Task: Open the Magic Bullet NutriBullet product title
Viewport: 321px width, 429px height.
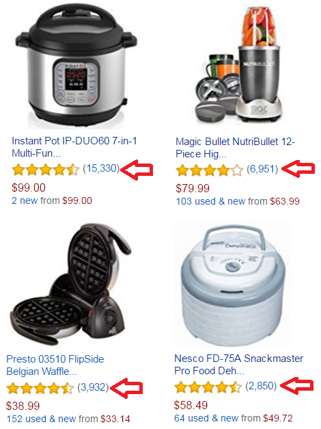Action: point(235,148)
